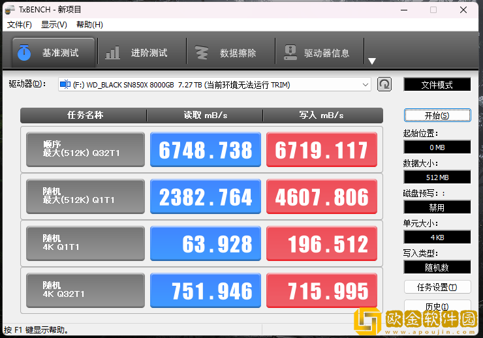The height and width of the screenshot is (338, 483).
Task: Click the status bar text 按 F1 键显示帮助
Action: pos(37,330)
